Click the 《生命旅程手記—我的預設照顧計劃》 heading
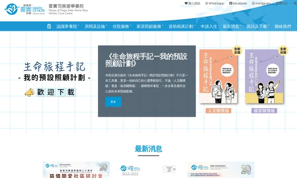 coord(146,60)
